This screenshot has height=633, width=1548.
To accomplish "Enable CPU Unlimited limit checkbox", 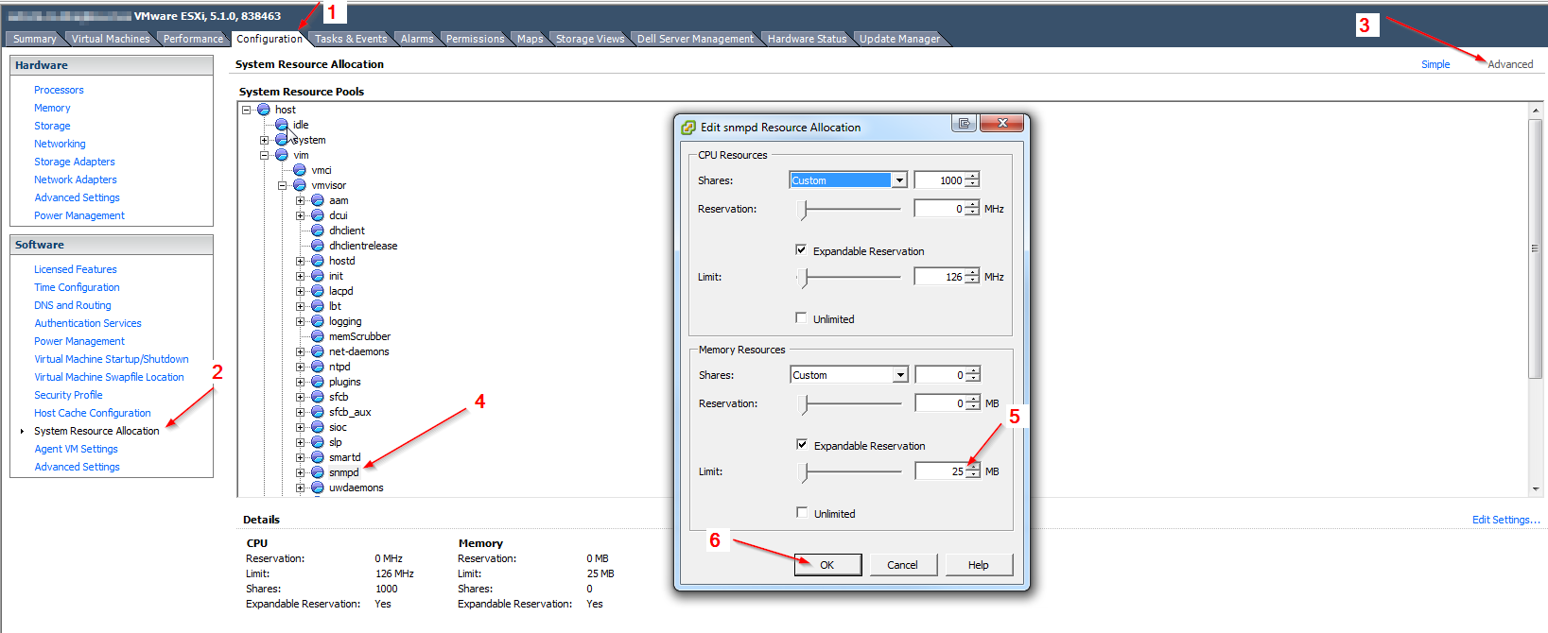I will click(801, 318).
